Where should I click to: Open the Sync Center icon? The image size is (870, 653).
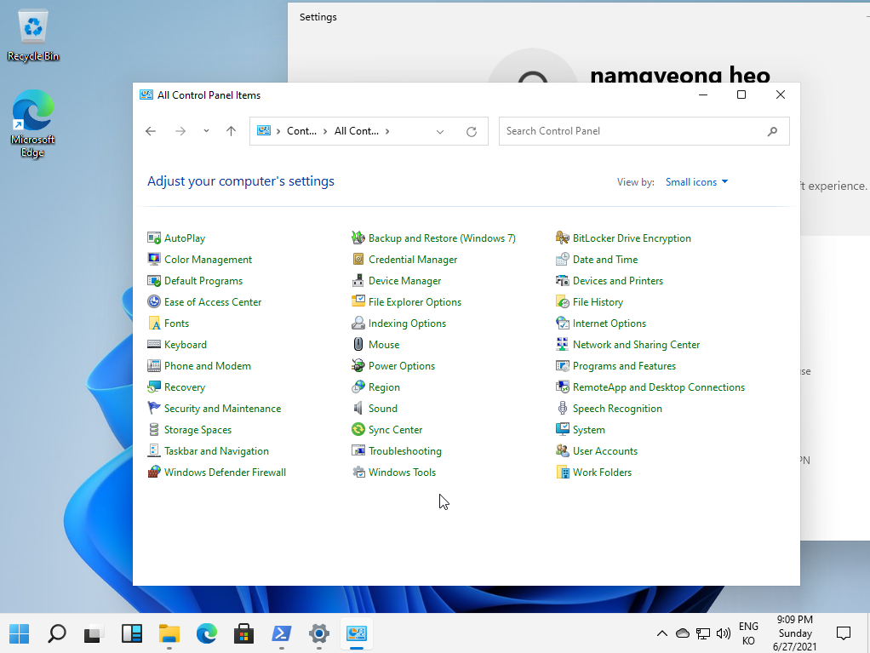[x=358, y=429]
